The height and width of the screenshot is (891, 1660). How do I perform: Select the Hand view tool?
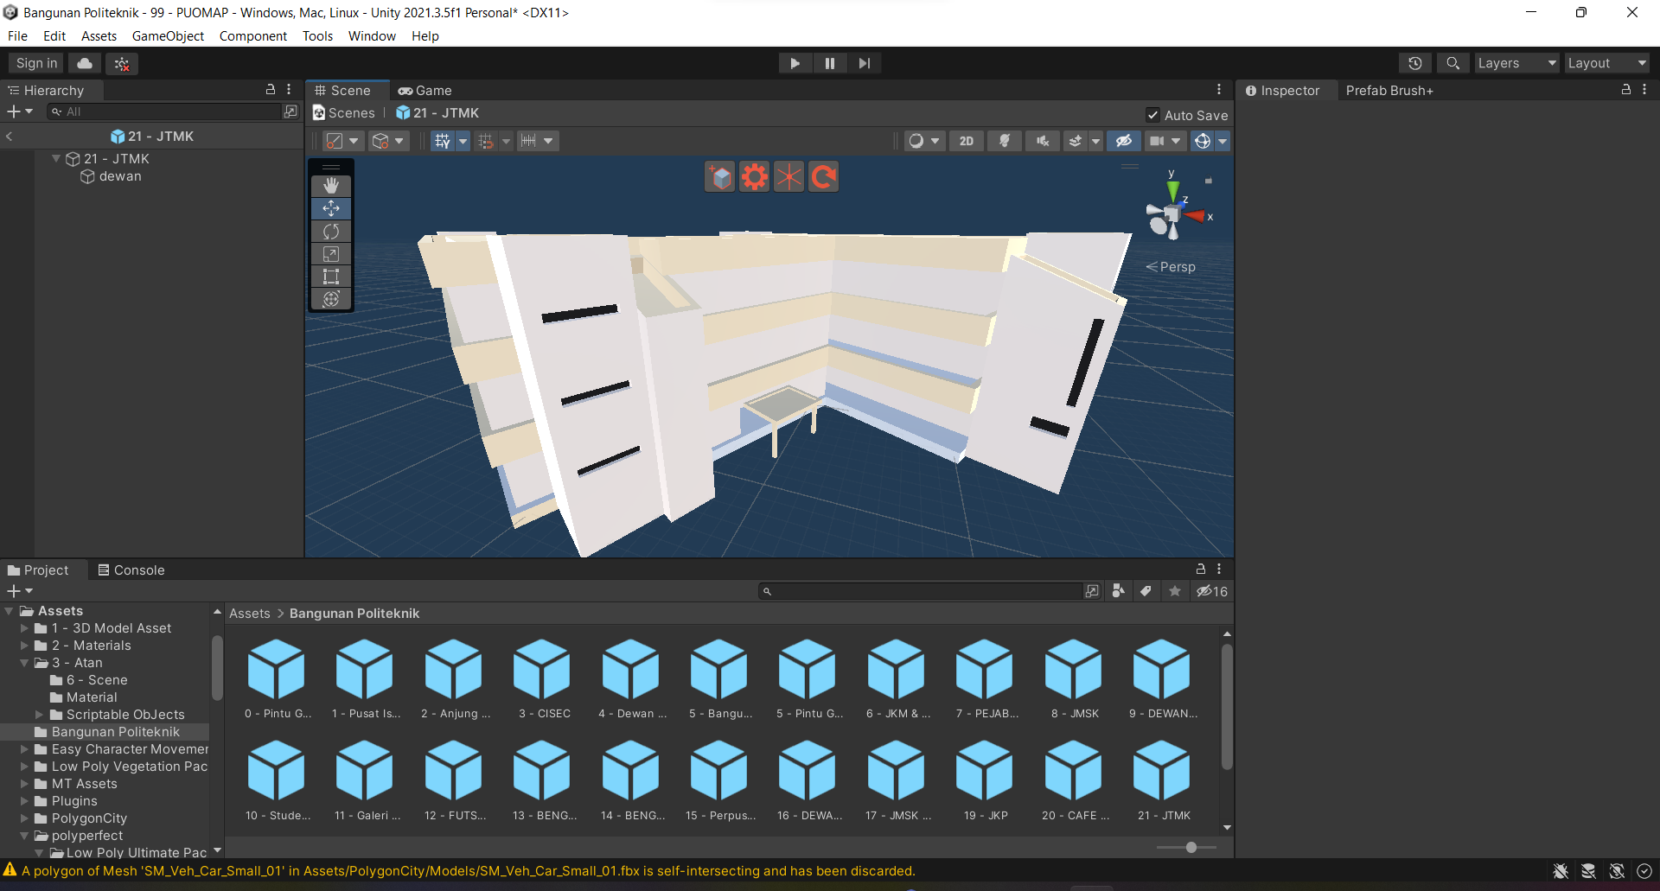(331, 186)
